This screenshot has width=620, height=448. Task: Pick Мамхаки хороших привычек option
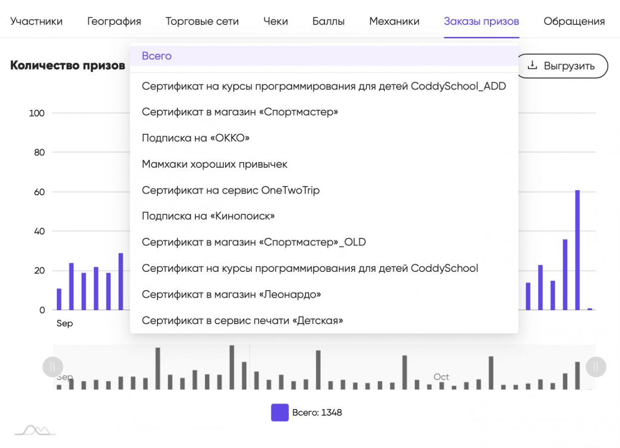pyautogui.click(x=214, y=164)
